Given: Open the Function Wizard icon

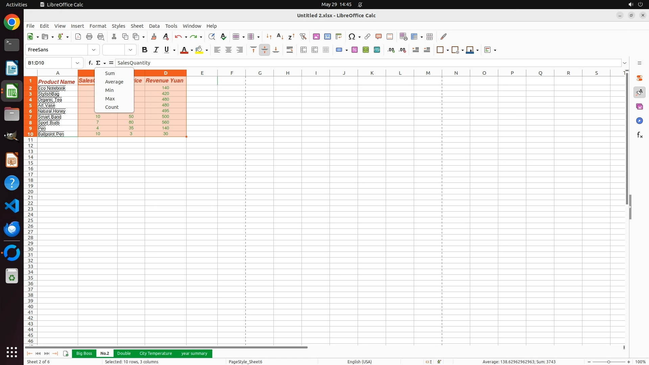Looking at the screenshot, I should pyautogui.click(x=90, y=63).
